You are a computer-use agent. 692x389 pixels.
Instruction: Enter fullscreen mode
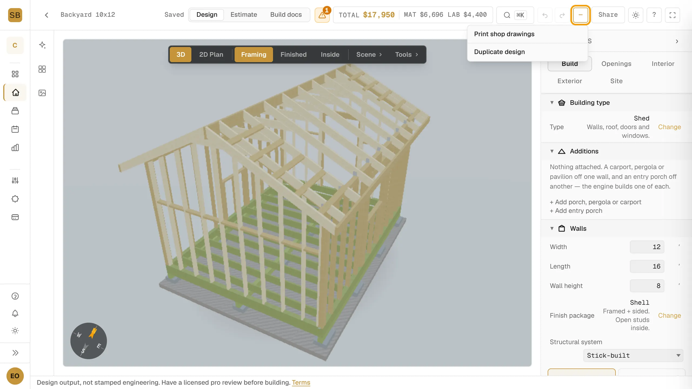672,15
